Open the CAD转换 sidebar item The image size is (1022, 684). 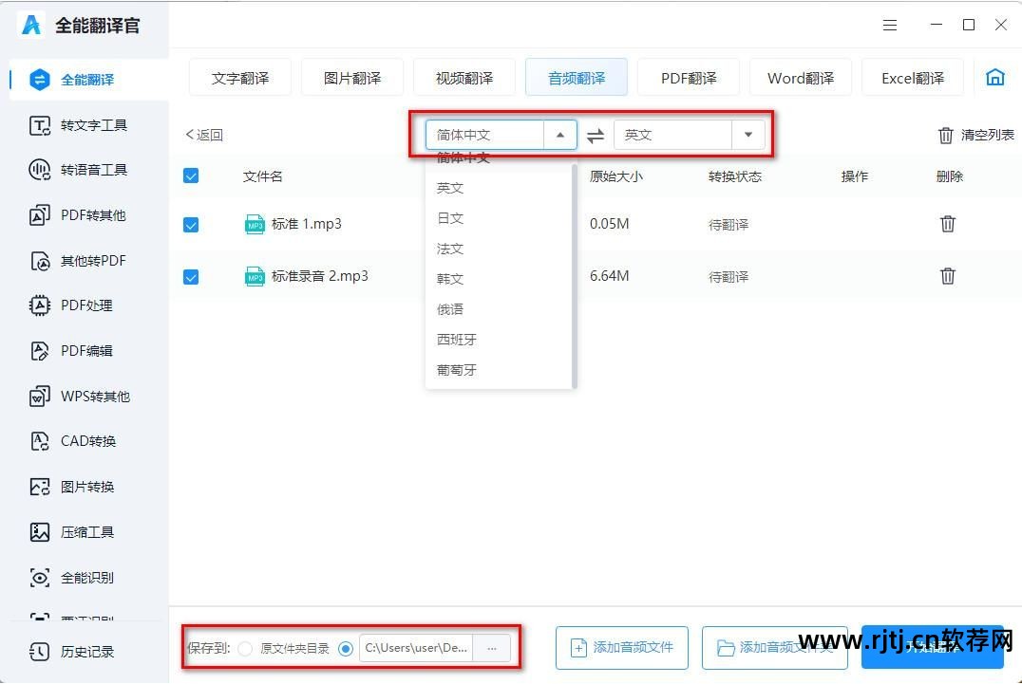[x=73, y=441]
